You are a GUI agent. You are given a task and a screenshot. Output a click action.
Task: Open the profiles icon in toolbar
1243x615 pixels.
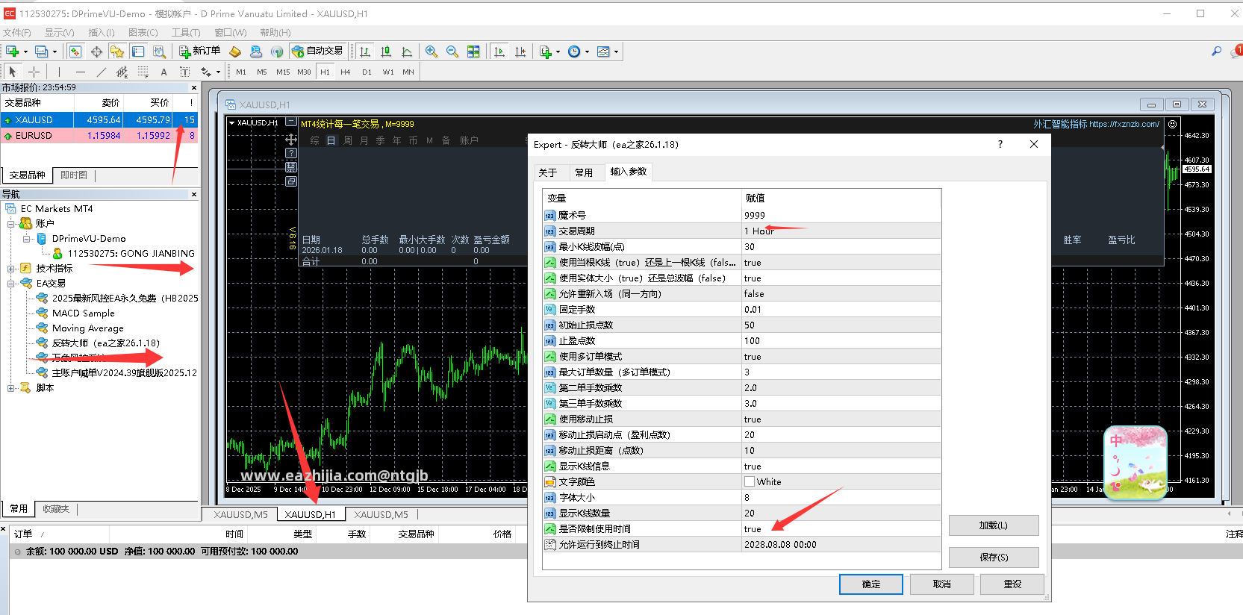pos(41,51)
